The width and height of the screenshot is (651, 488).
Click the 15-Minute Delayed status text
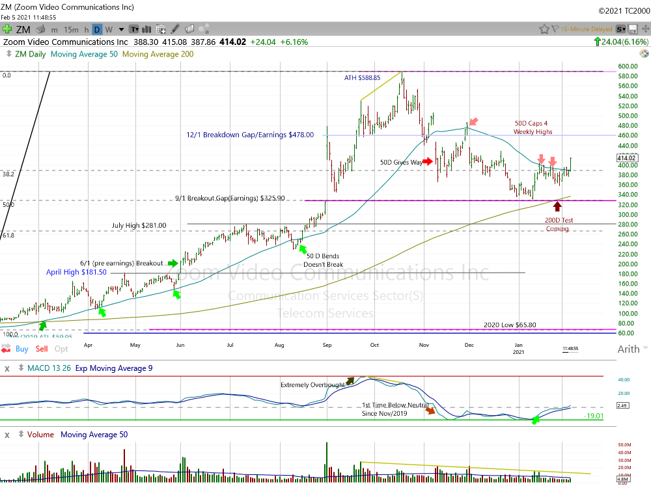(587, 29)
